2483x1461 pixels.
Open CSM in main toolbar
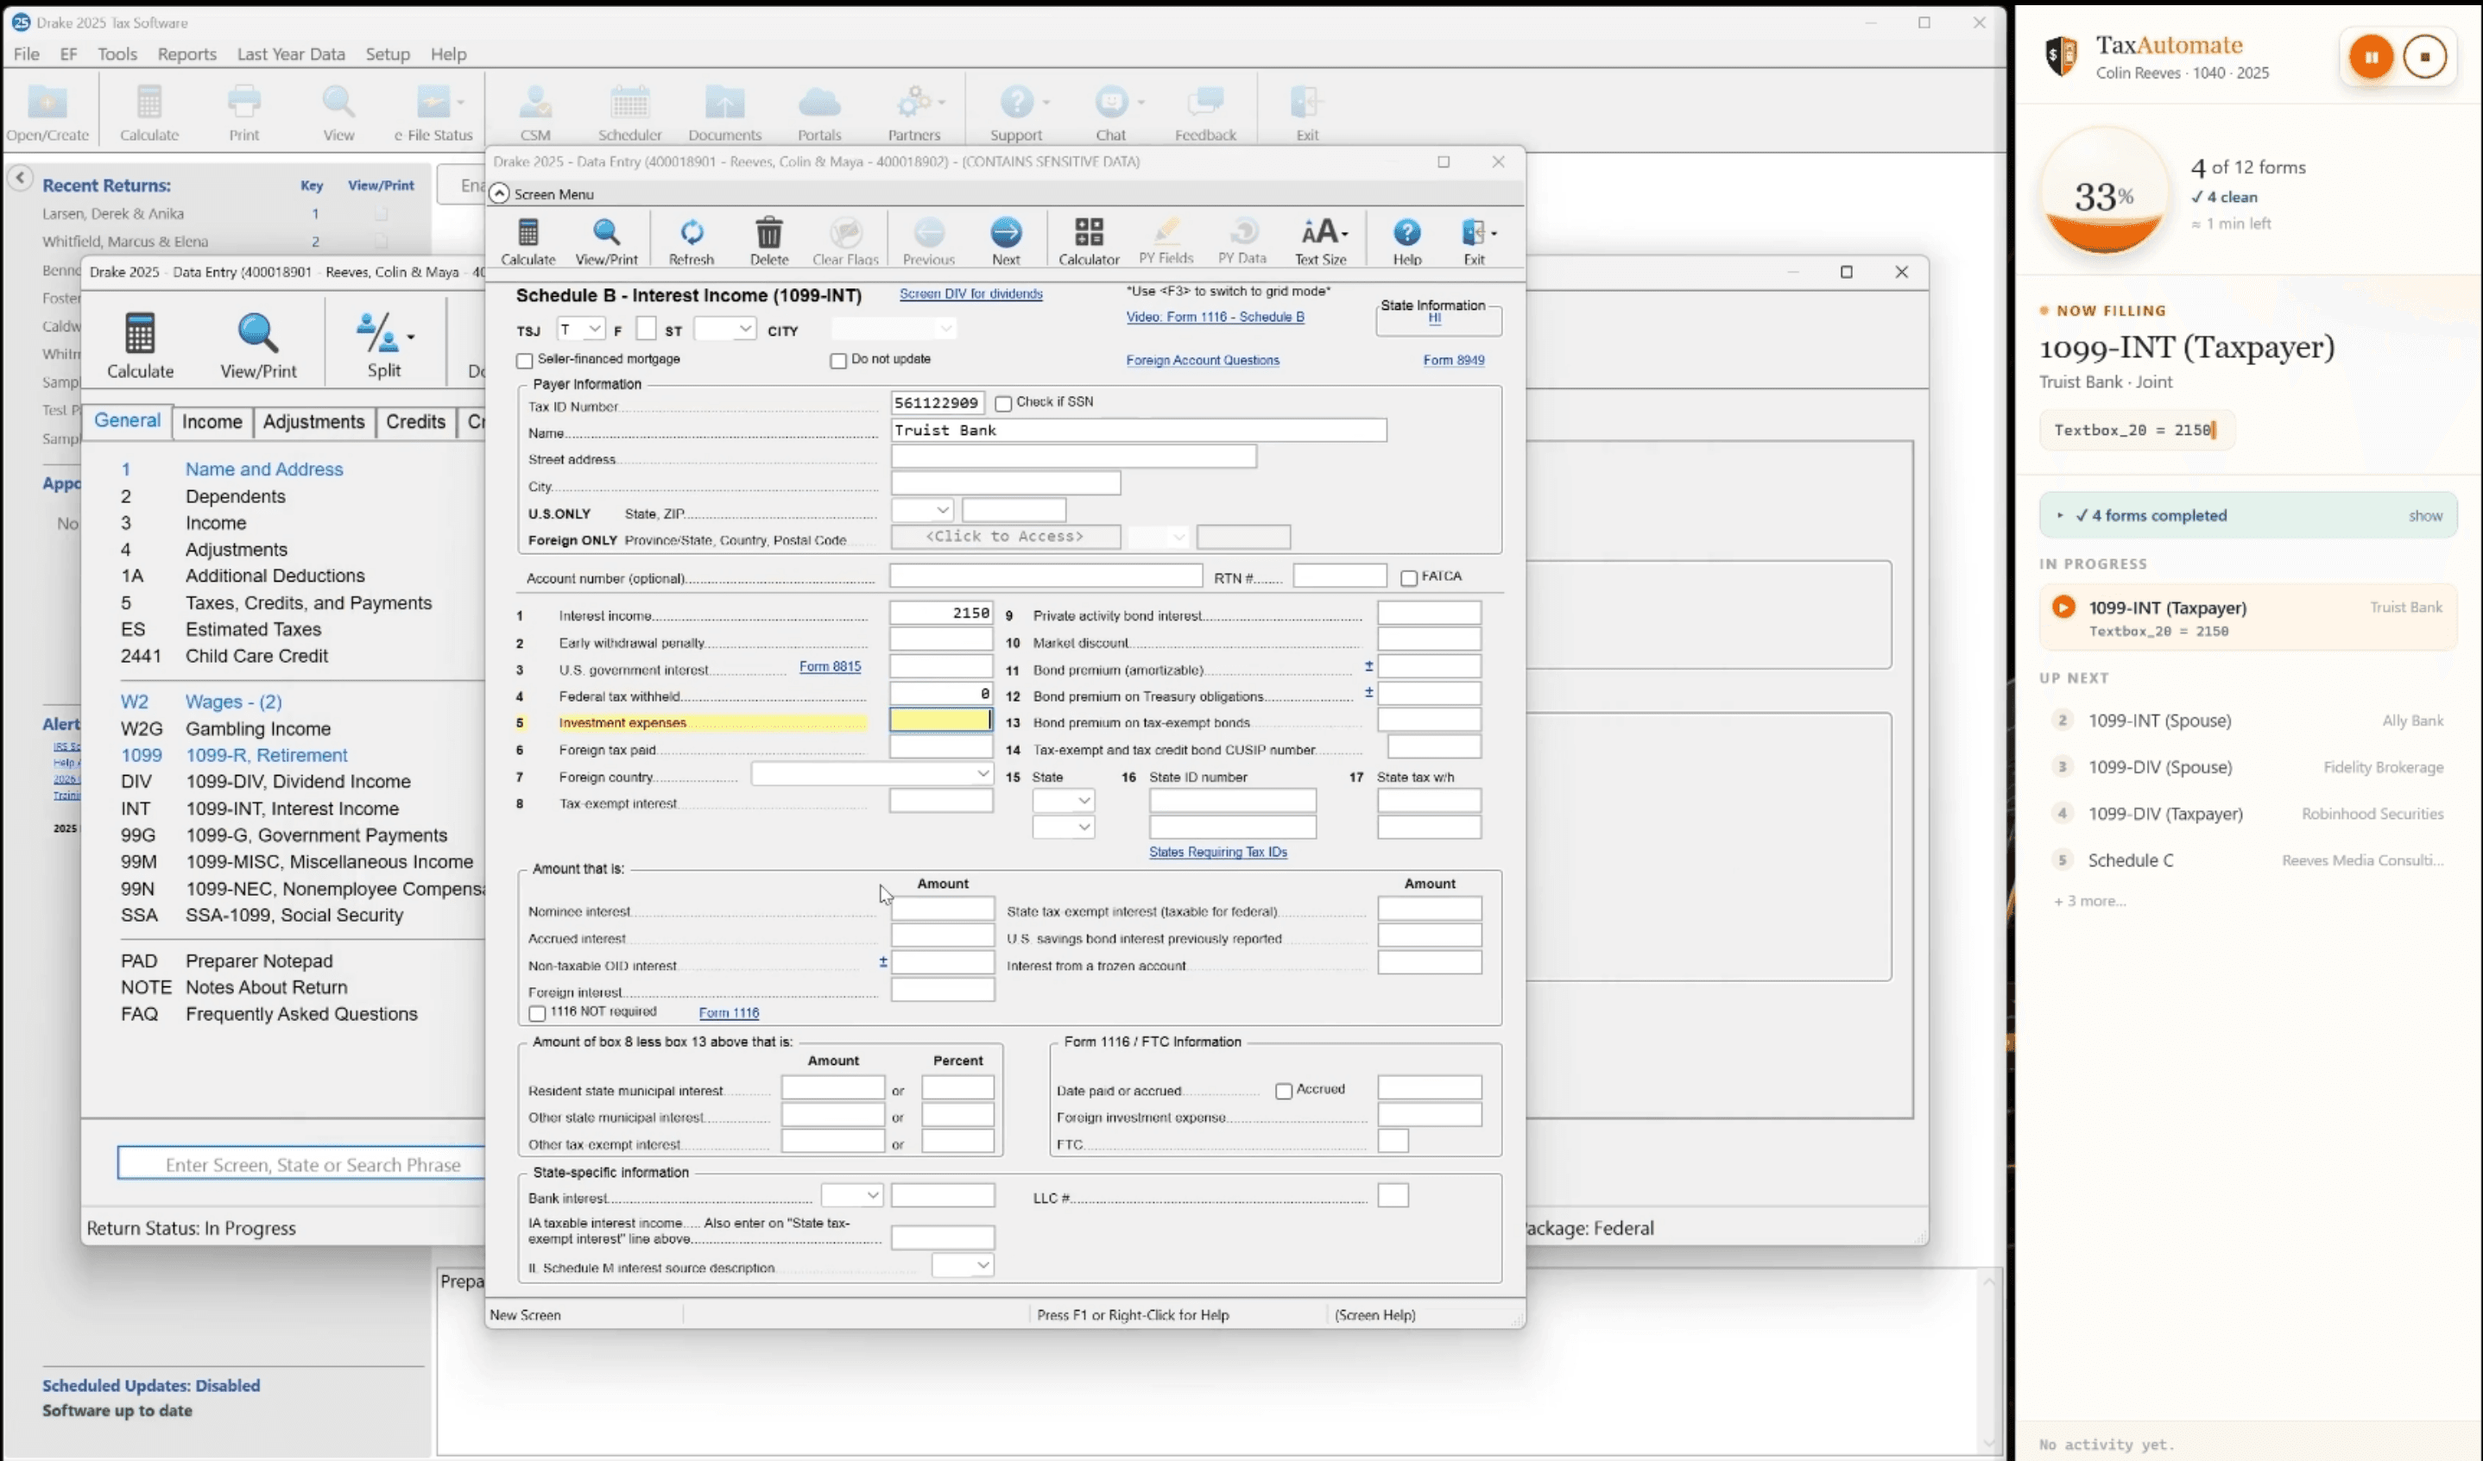[x=535, y=114]
